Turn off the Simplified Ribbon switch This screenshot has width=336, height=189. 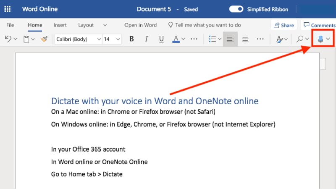click(236, 9)
